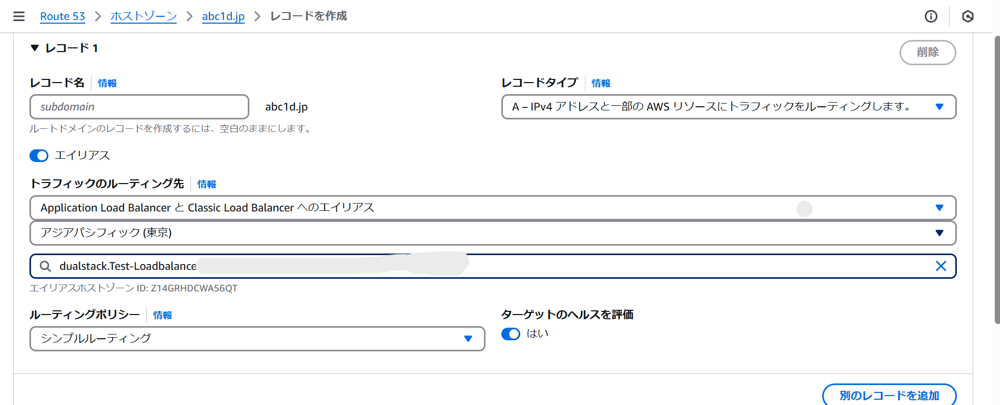
Task: Click 別のレコードを追加 button
Action: [889, 395]
